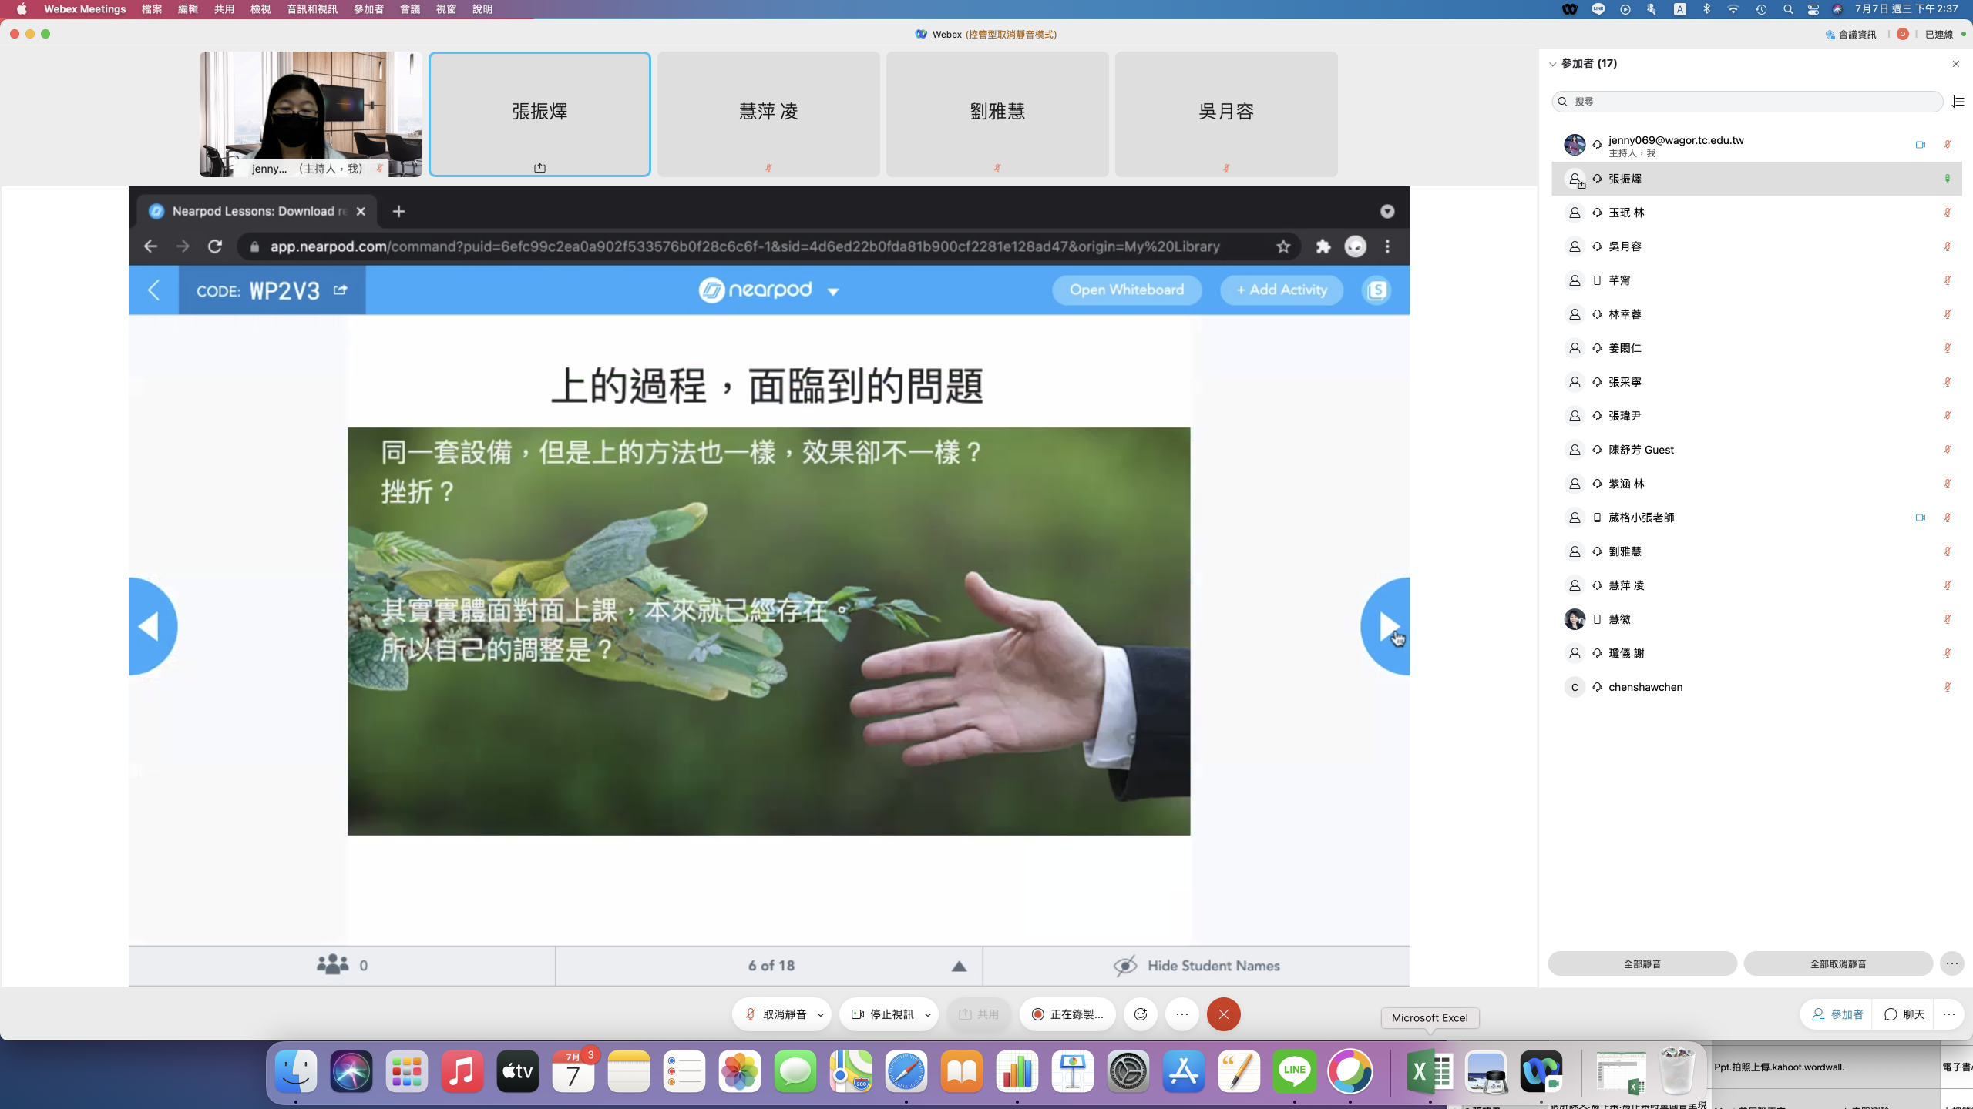Go to previous Nearpod slide arrow
The image size is (1973, 1109).
point(150,626)
